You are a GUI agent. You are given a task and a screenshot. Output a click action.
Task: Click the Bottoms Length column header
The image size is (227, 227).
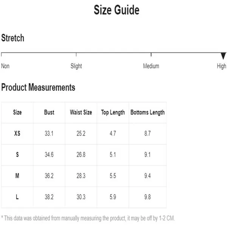coord(148,113)
